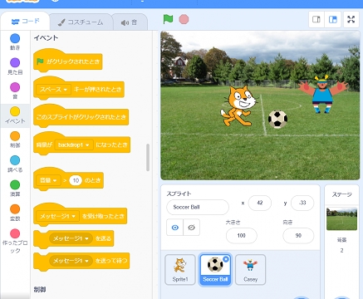The image size is (363, 299).
Task: Show the sprite using the eye icon
Action: 174,228
